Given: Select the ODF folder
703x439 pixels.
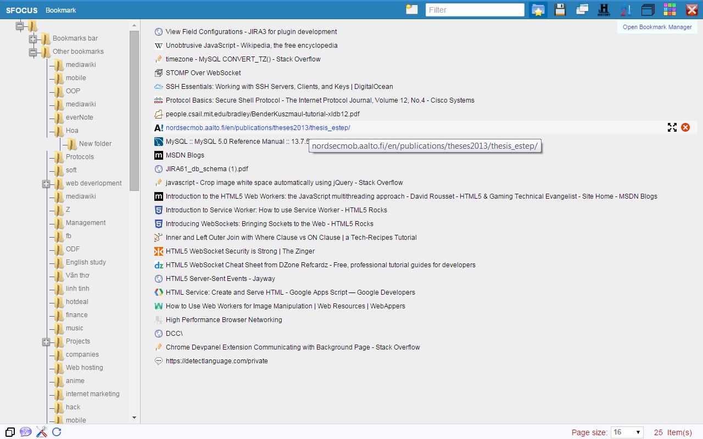Looking at the screenshot, I should pos(73,249).
